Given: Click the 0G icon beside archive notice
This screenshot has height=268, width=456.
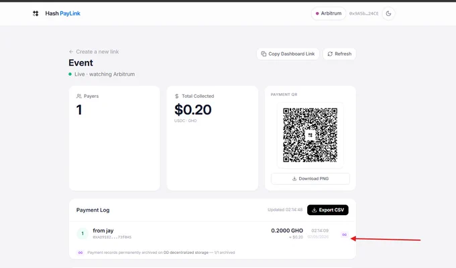Looking at the screenshot, I should point(80,253).
